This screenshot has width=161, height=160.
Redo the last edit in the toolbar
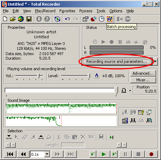[x=75, y=19]
